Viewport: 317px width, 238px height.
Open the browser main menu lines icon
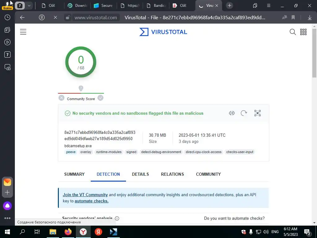click(x=269, y=6)
